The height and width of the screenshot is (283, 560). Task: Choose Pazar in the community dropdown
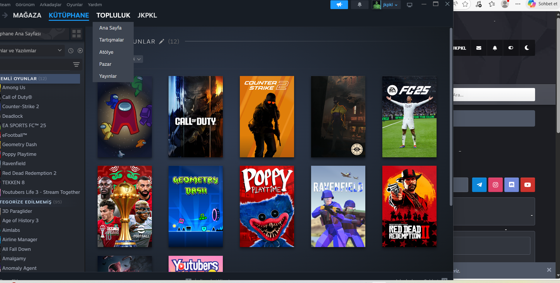tap(113, 64)
